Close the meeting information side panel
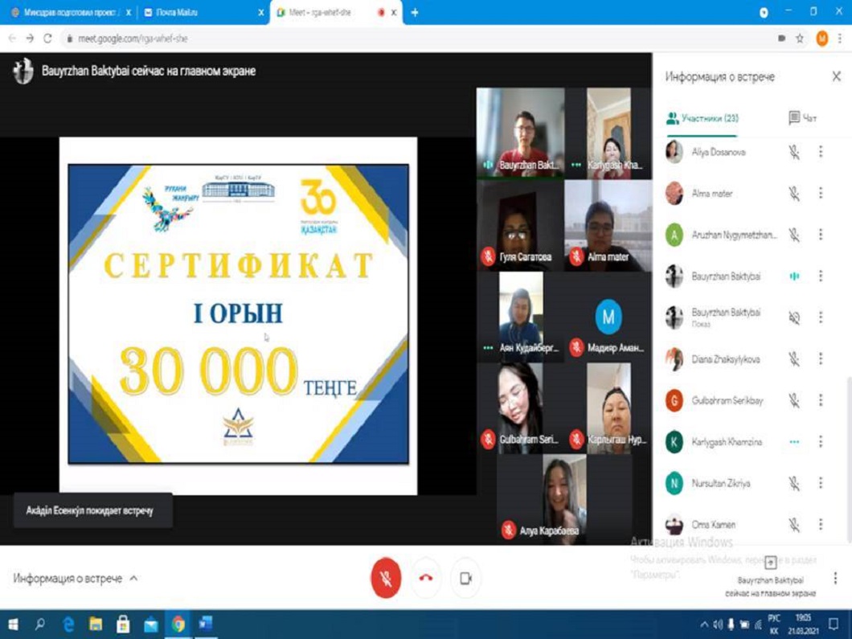852x639 pixels. pos(836,77)
